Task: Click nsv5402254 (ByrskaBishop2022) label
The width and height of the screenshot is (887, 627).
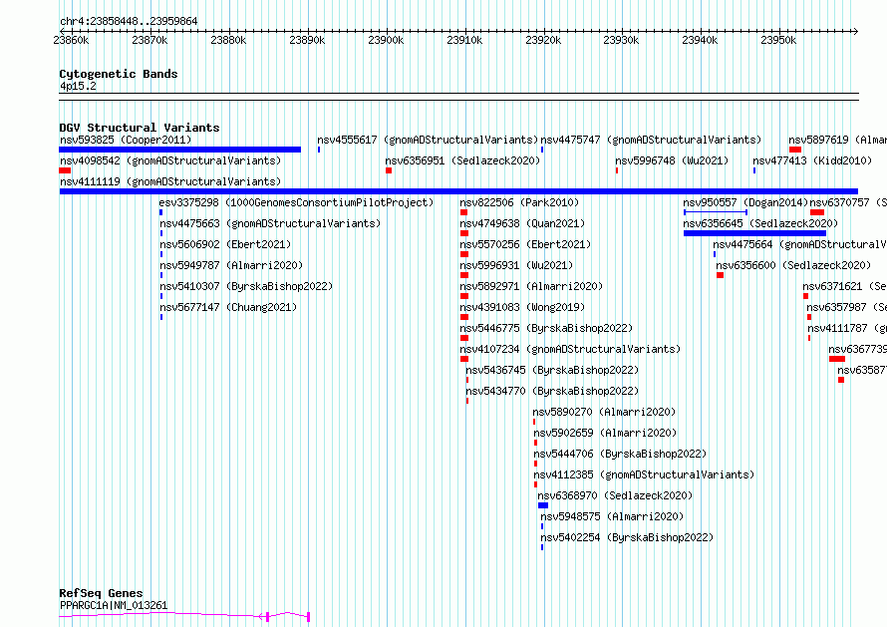Action: (x=627, y=537)
